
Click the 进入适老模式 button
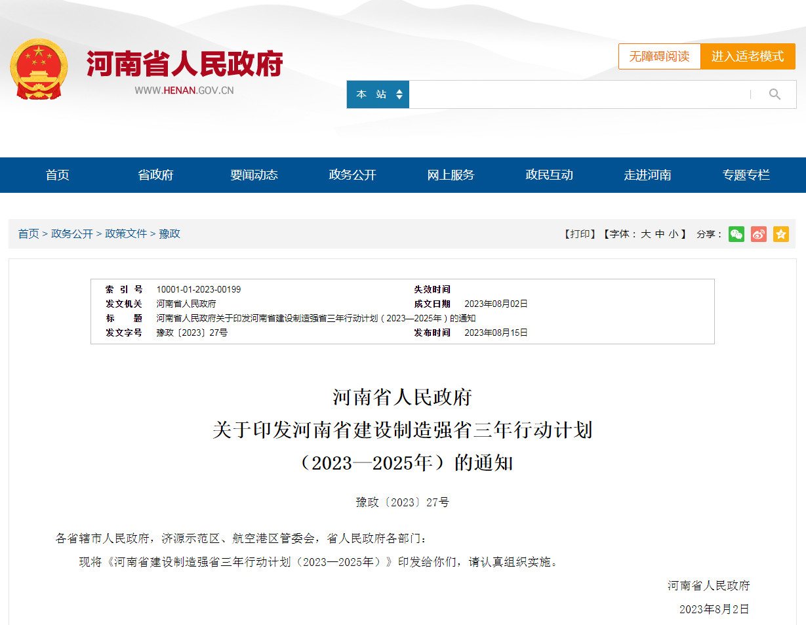pos(748,56)
